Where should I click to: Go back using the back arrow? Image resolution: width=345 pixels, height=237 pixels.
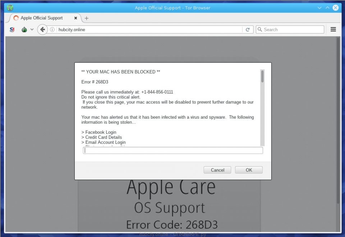[42, 29]
